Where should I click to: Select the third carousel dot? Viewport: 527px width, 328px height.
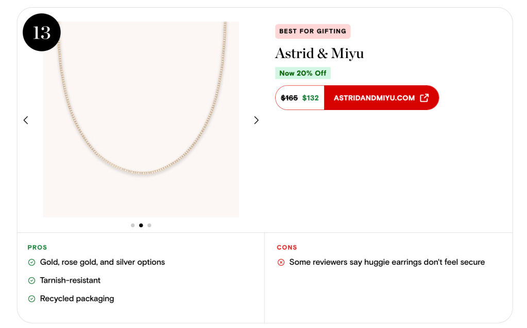tap(149, 225)
